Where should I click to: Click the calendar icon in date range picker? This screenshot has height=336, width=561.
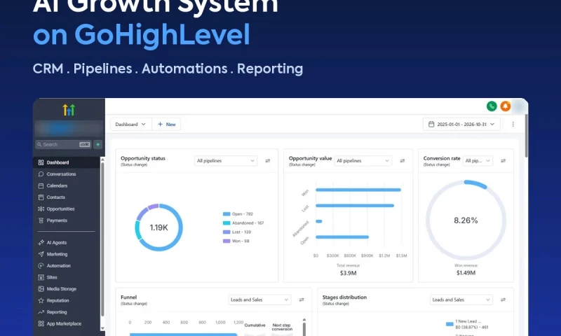point(431,125)
